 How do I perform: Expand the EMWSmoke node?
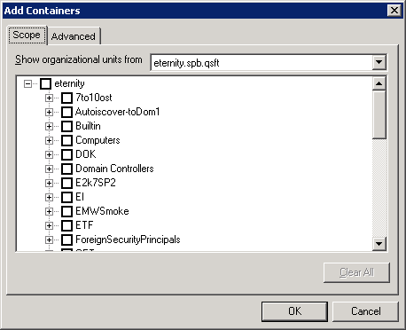point(49,211)
